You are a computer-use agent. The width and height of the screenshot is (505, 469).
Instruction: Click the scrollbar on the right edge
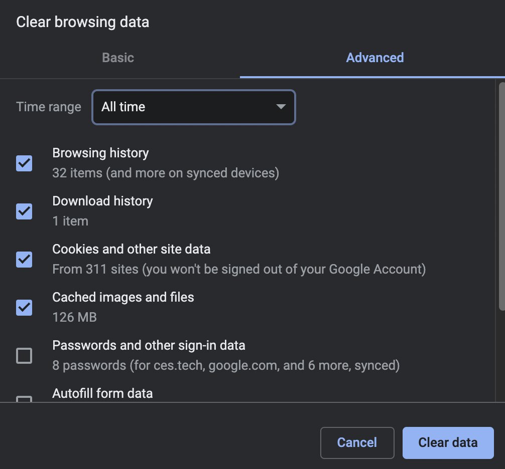point(501,200)
